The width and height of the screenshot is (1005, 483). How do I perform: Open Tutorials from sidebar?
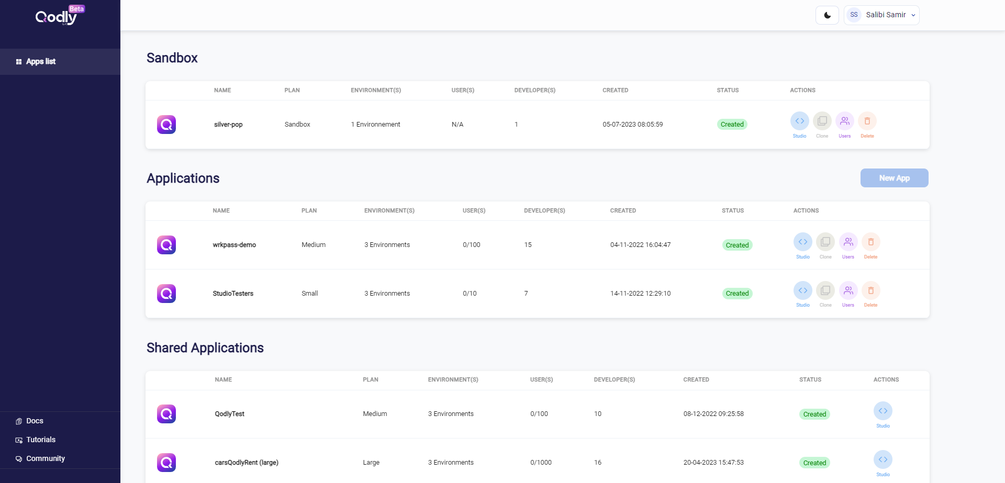pyautogui.click(x=36, y=440)
